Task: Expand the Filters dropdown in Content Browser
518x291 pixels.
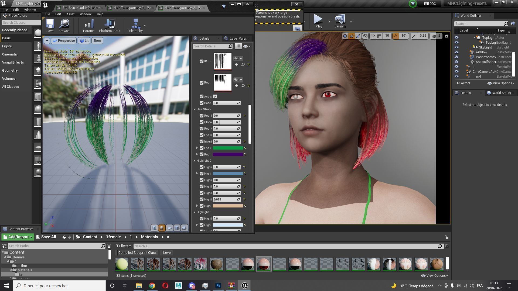Action: tap(124, 246)
